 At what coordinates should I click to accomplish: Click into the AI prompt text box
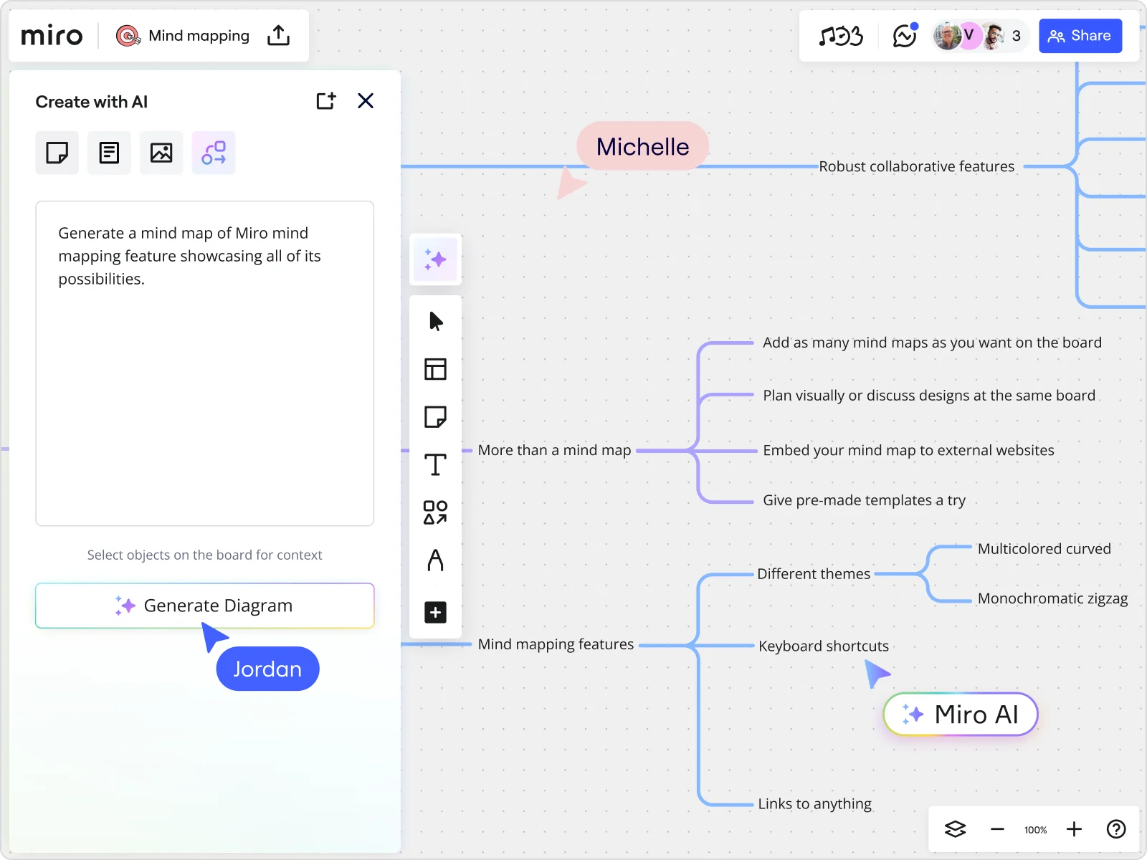tap(205, 363)
